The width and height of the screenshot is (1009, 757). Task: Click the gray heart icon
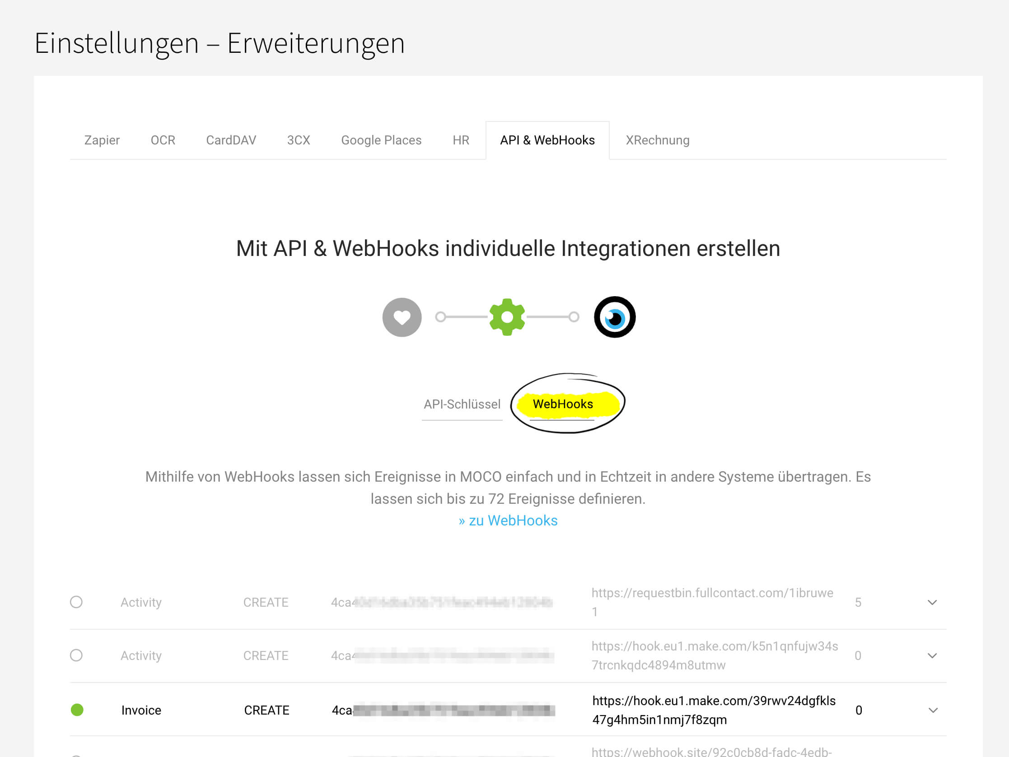click(402, 317)
